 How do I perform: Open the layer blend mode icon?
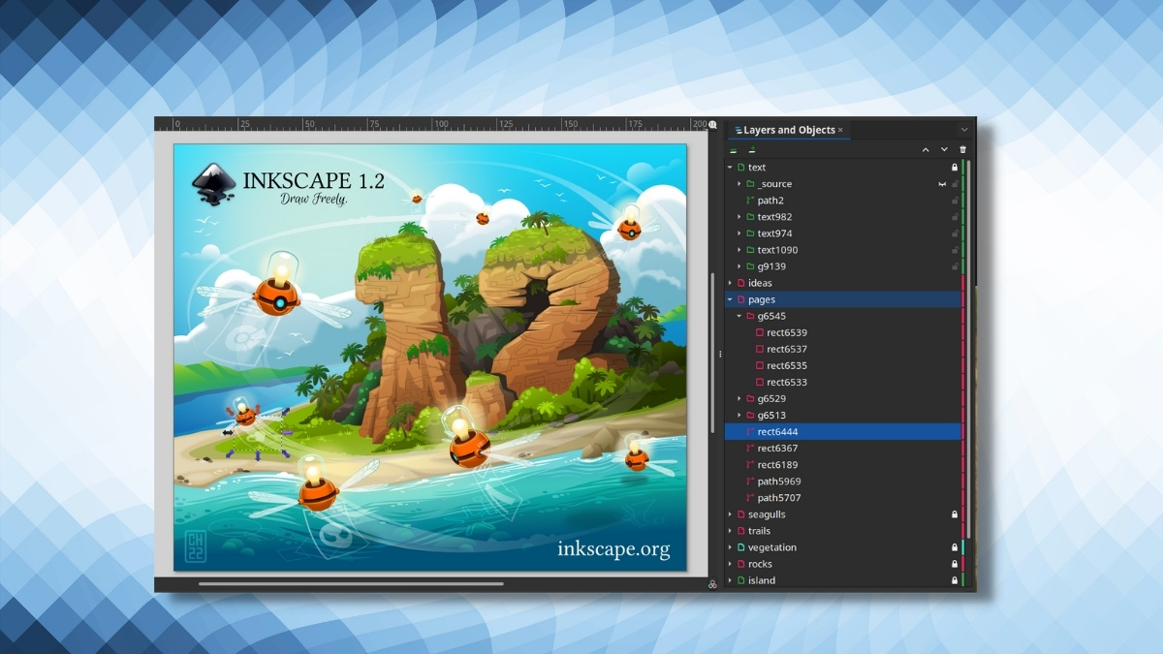[x=734, y=150]
